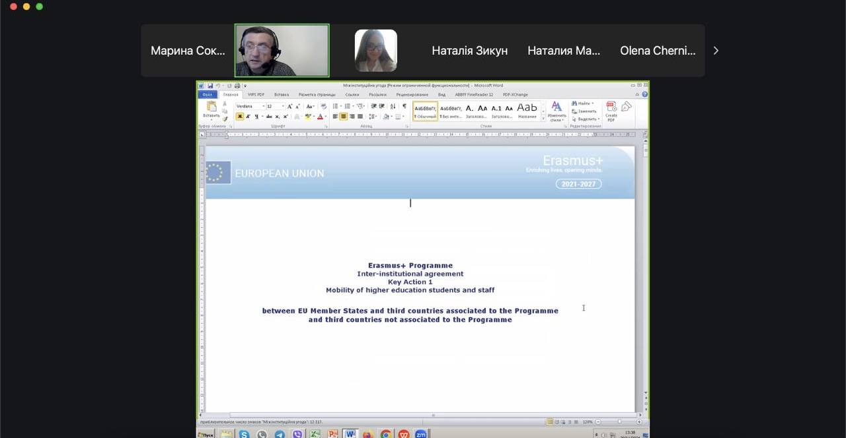Click the decrease indent icon
The image size is (846, 438).
click(x=373, y=106)
